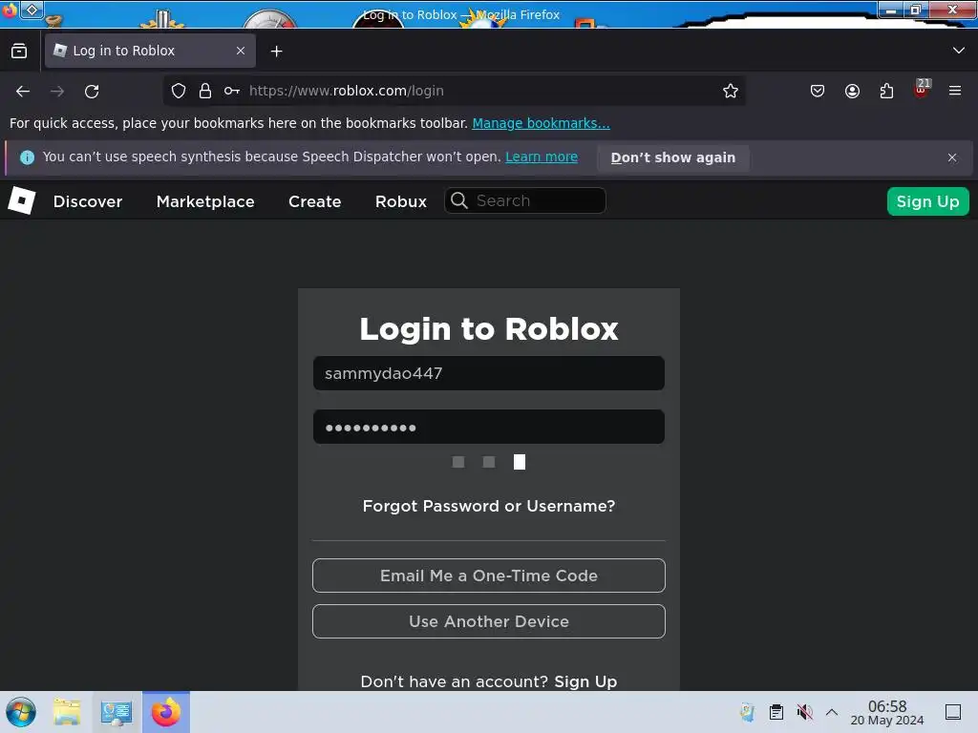Select the Firefox taskbar icon
978x733 pixels.
click(x=166, y=712)
